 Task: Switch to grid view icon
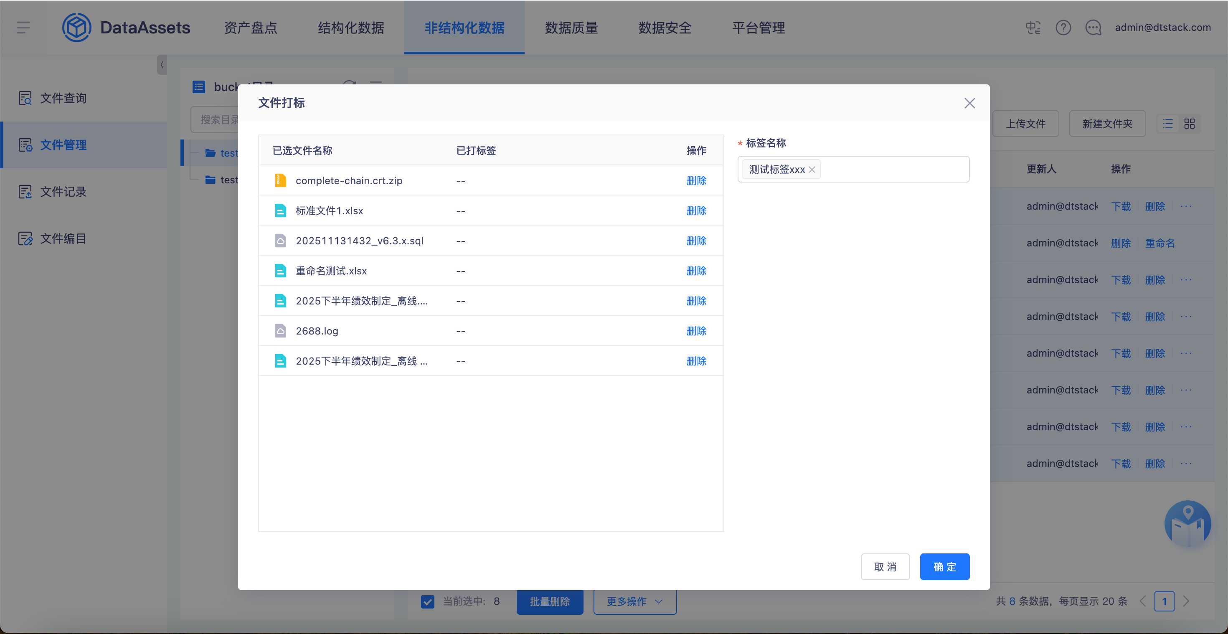[x=1190, y=124]
